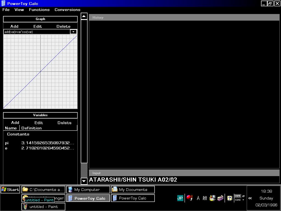Click the JP language indicator

tap(180, 198)
